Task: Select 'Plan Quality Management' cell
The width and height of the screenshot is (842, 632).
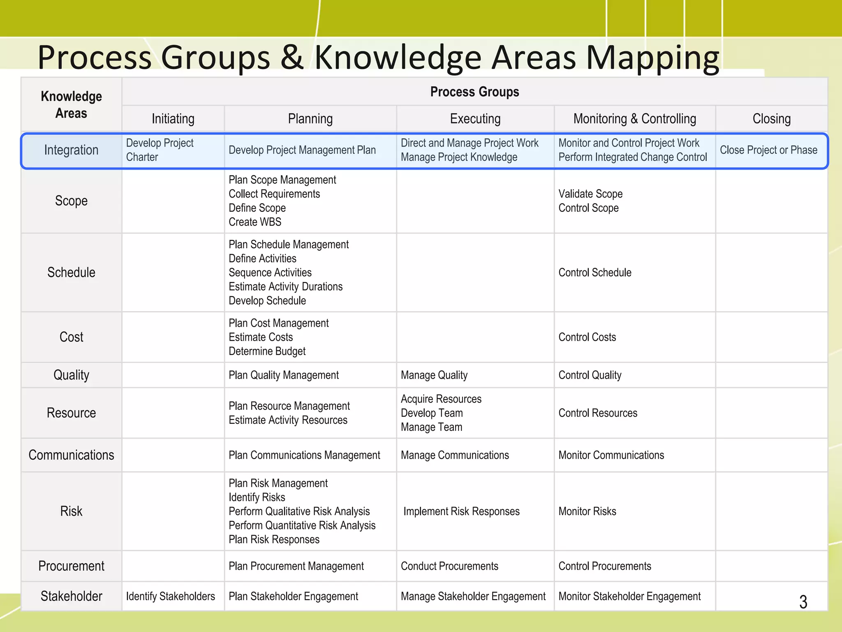Action: [x=310, y=375]
